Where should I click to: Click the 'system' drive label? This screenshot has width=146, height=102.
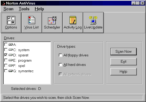tap(24, 50)
